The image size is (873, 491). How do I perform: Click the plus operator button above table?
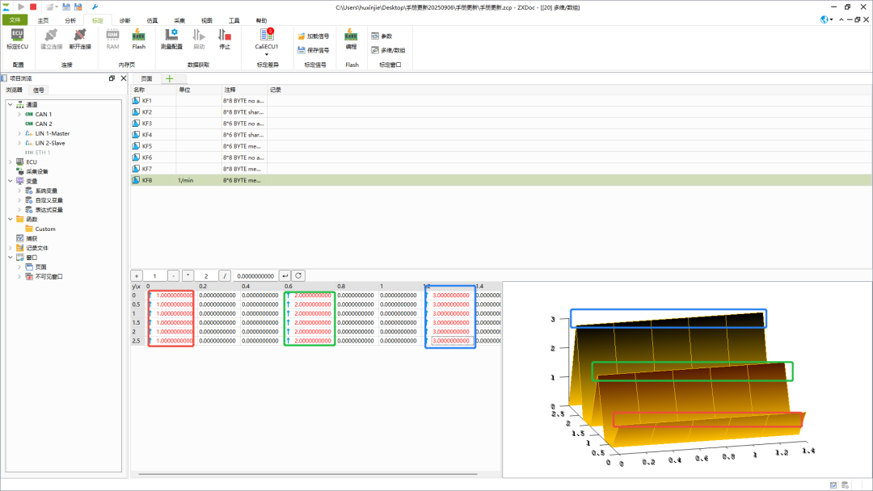pos(137,275)
